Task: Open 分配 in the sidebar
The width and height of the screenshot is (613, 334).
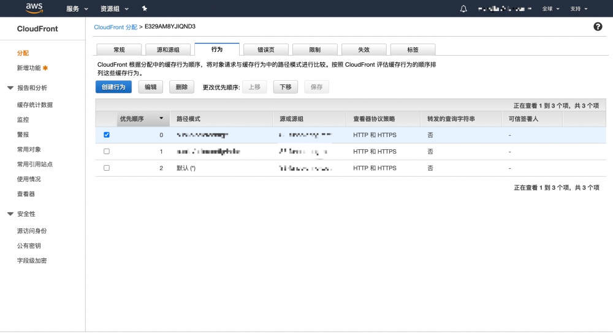Action: point(23,53)
